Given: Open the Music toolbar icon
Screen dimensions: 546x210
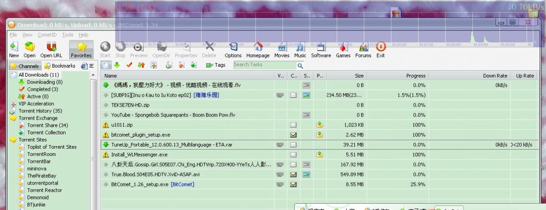Looking at the screenshot, I should (300, 49).
